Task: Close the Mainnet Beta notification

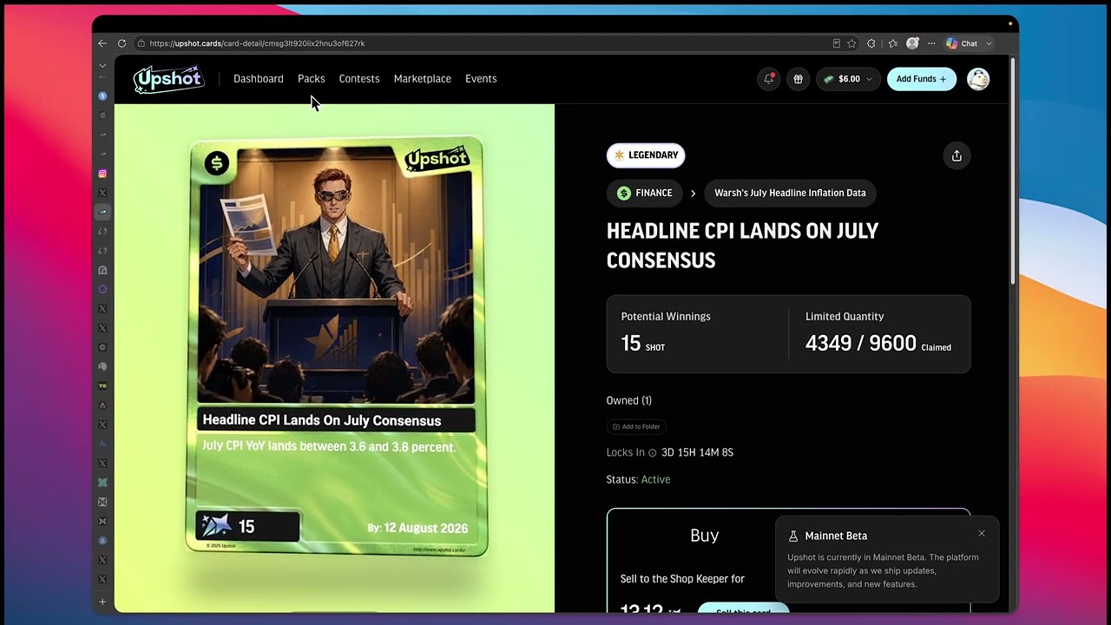Action: click(982, 533)
